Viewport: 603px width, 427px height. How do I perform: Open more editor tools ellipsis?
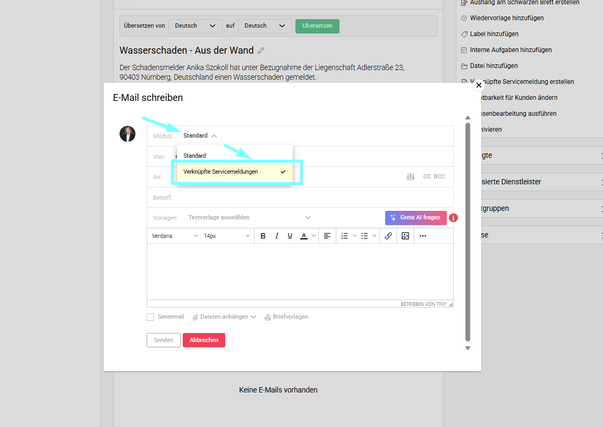[423, 236]
